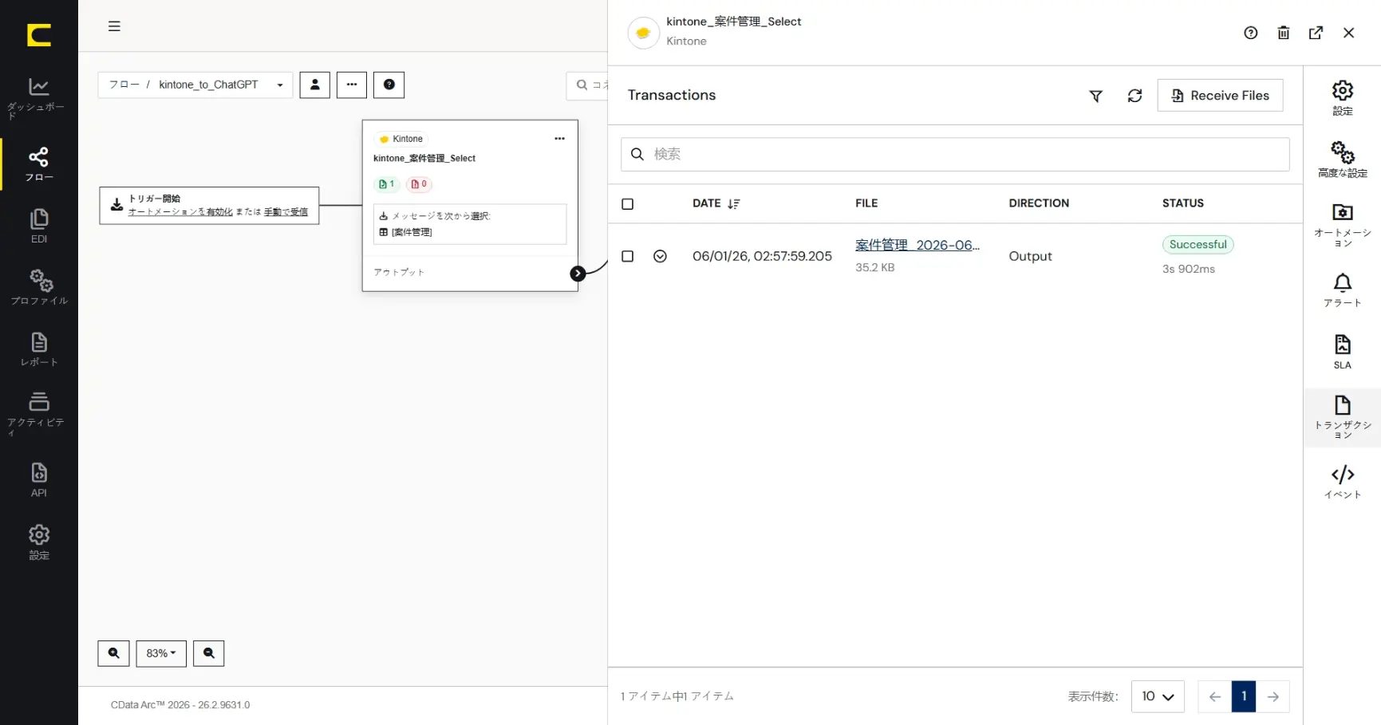Click the FILE column header
1381x725 pixels.
(x=866, y=203)
